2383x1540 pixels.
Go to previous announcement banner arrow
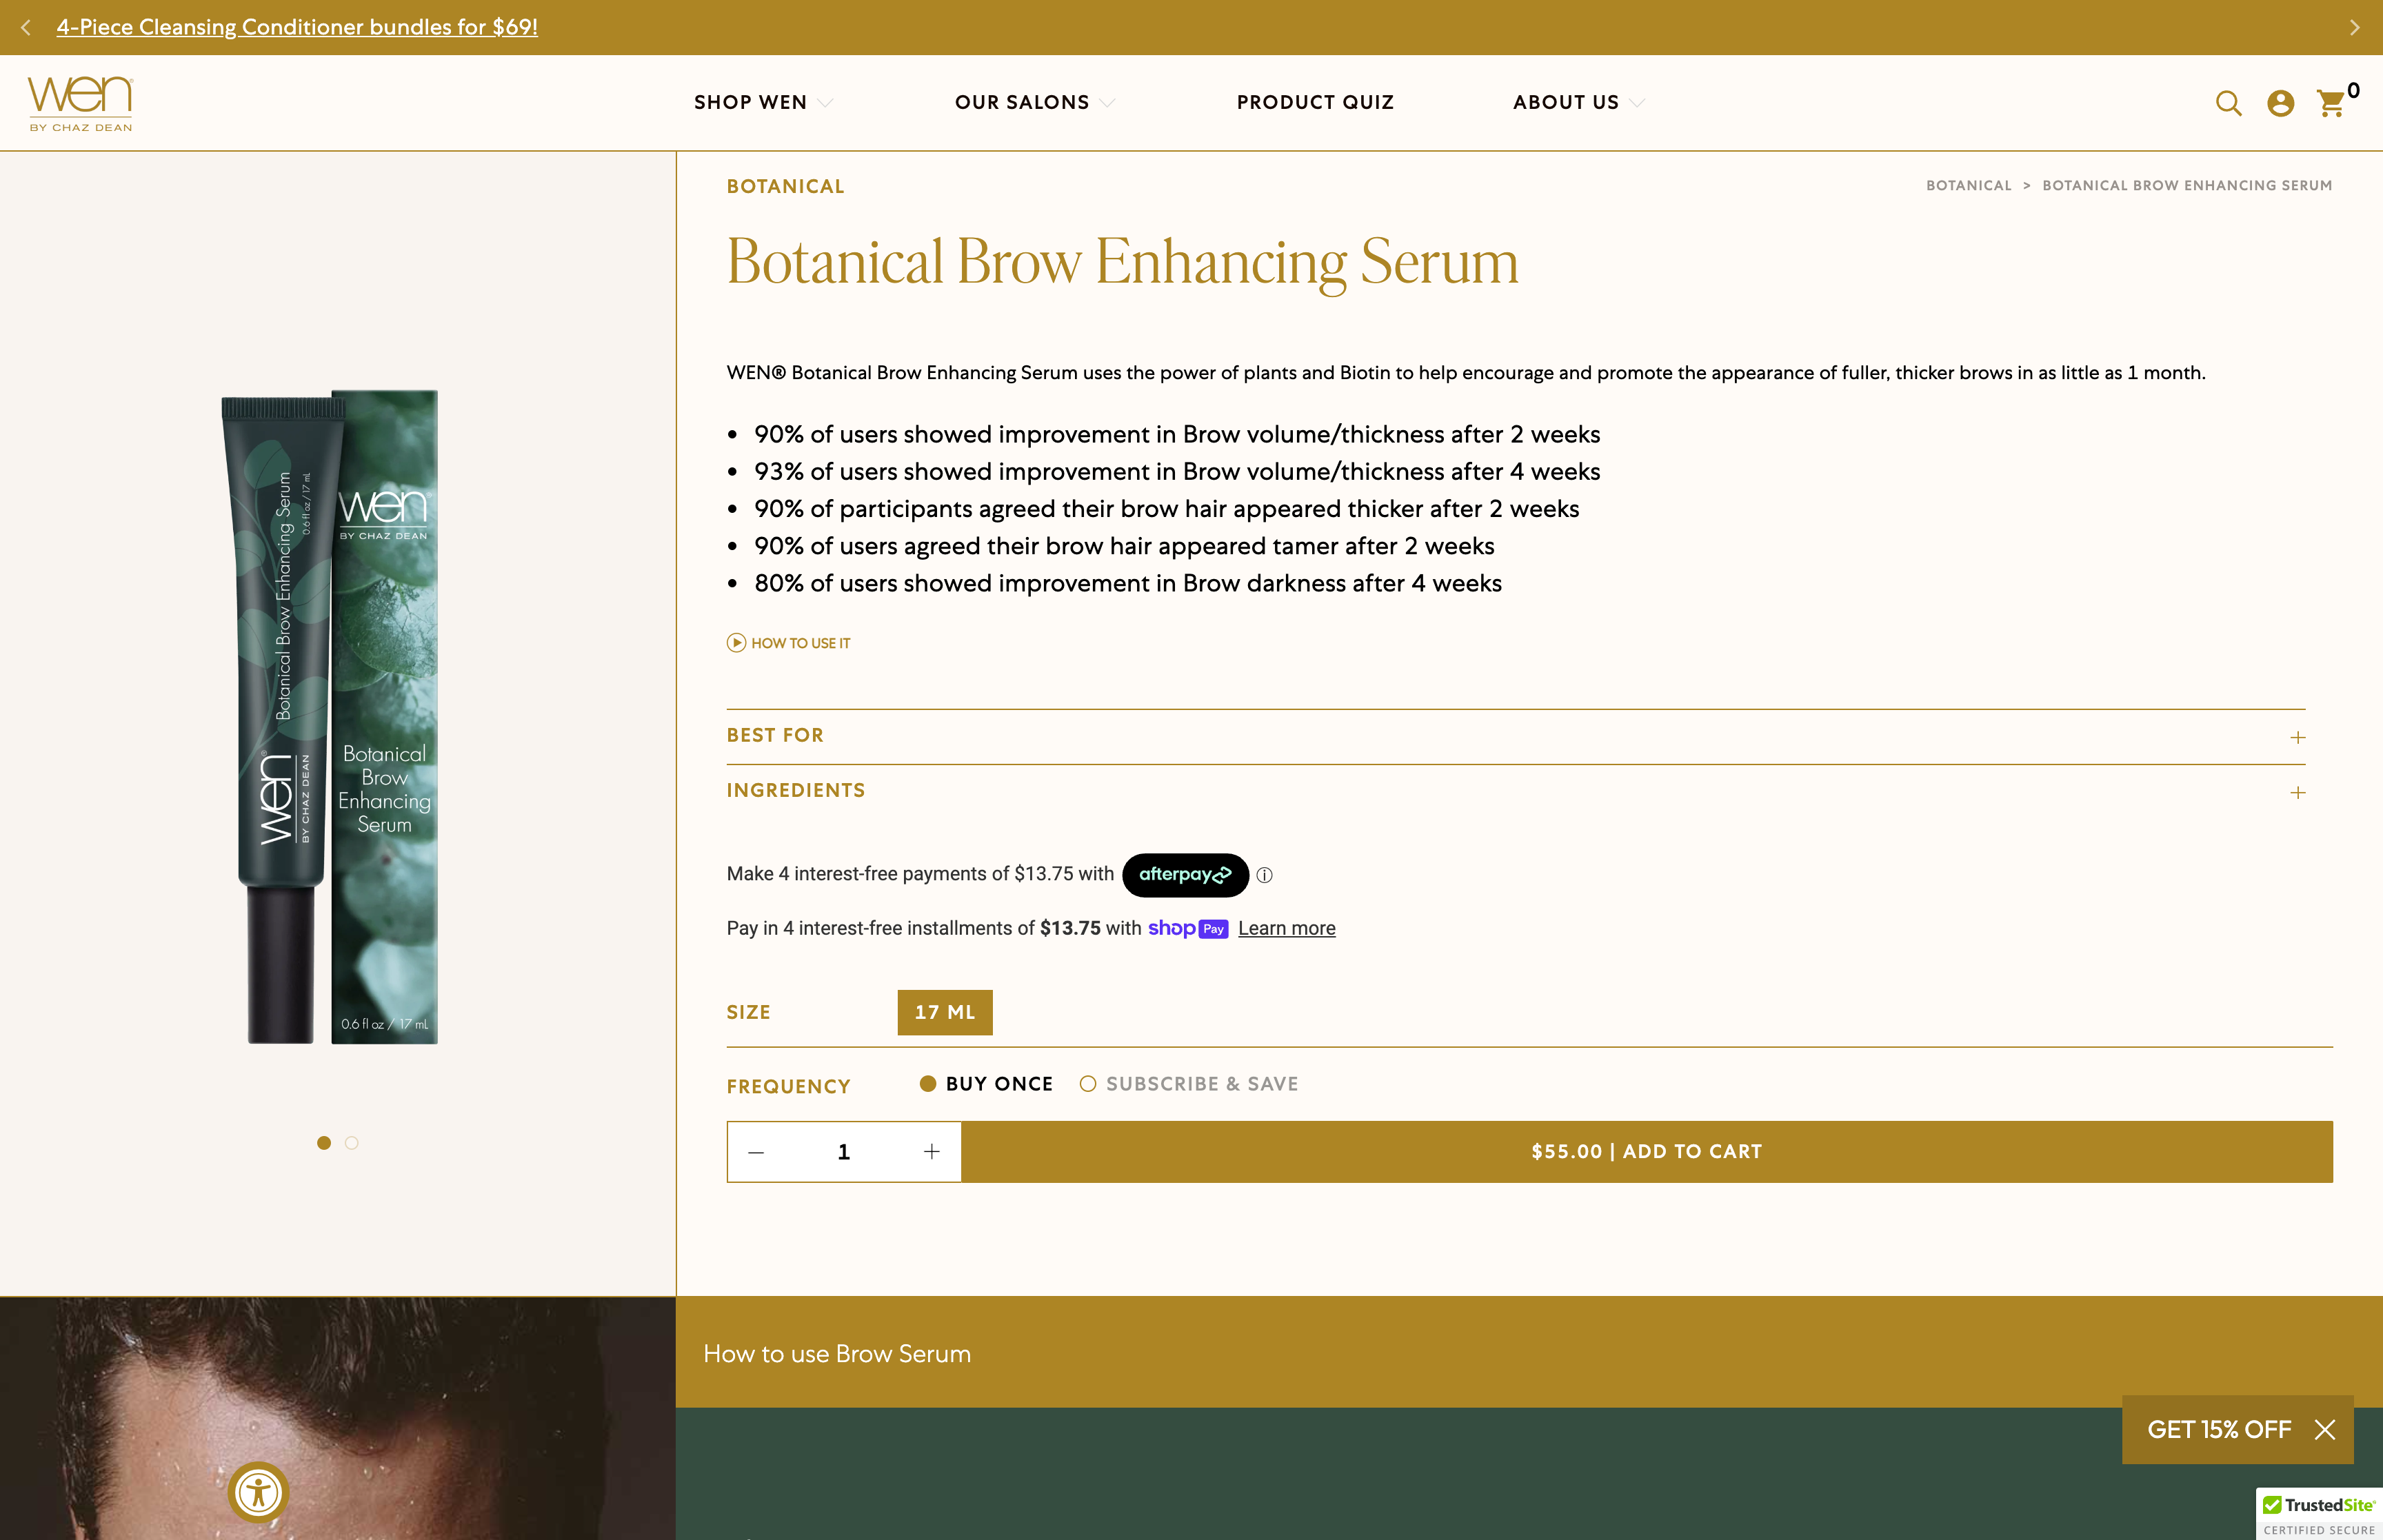26,27
